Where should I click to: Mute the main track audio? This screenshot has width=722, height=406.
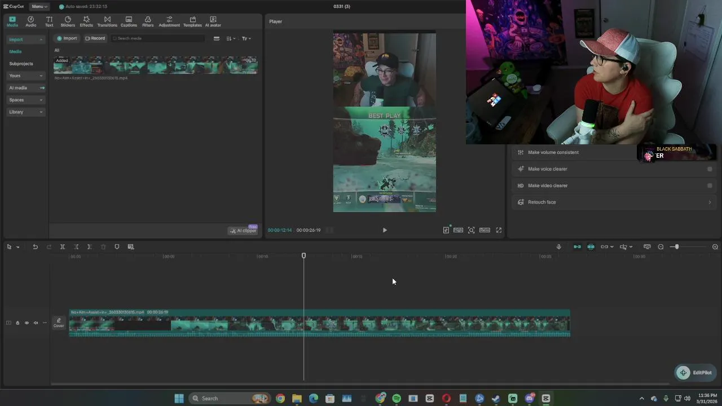coord(36,323)
